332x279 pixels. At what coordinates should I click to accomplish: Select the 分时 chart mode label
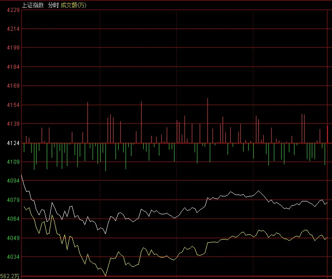pyautogui.click(x=53, y=5)
